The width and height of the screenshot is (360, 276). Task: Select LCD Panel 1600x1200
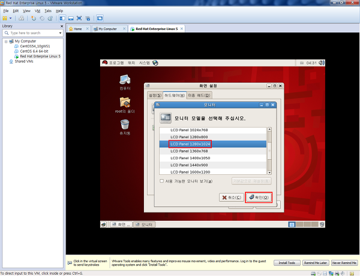pos(213,172)
